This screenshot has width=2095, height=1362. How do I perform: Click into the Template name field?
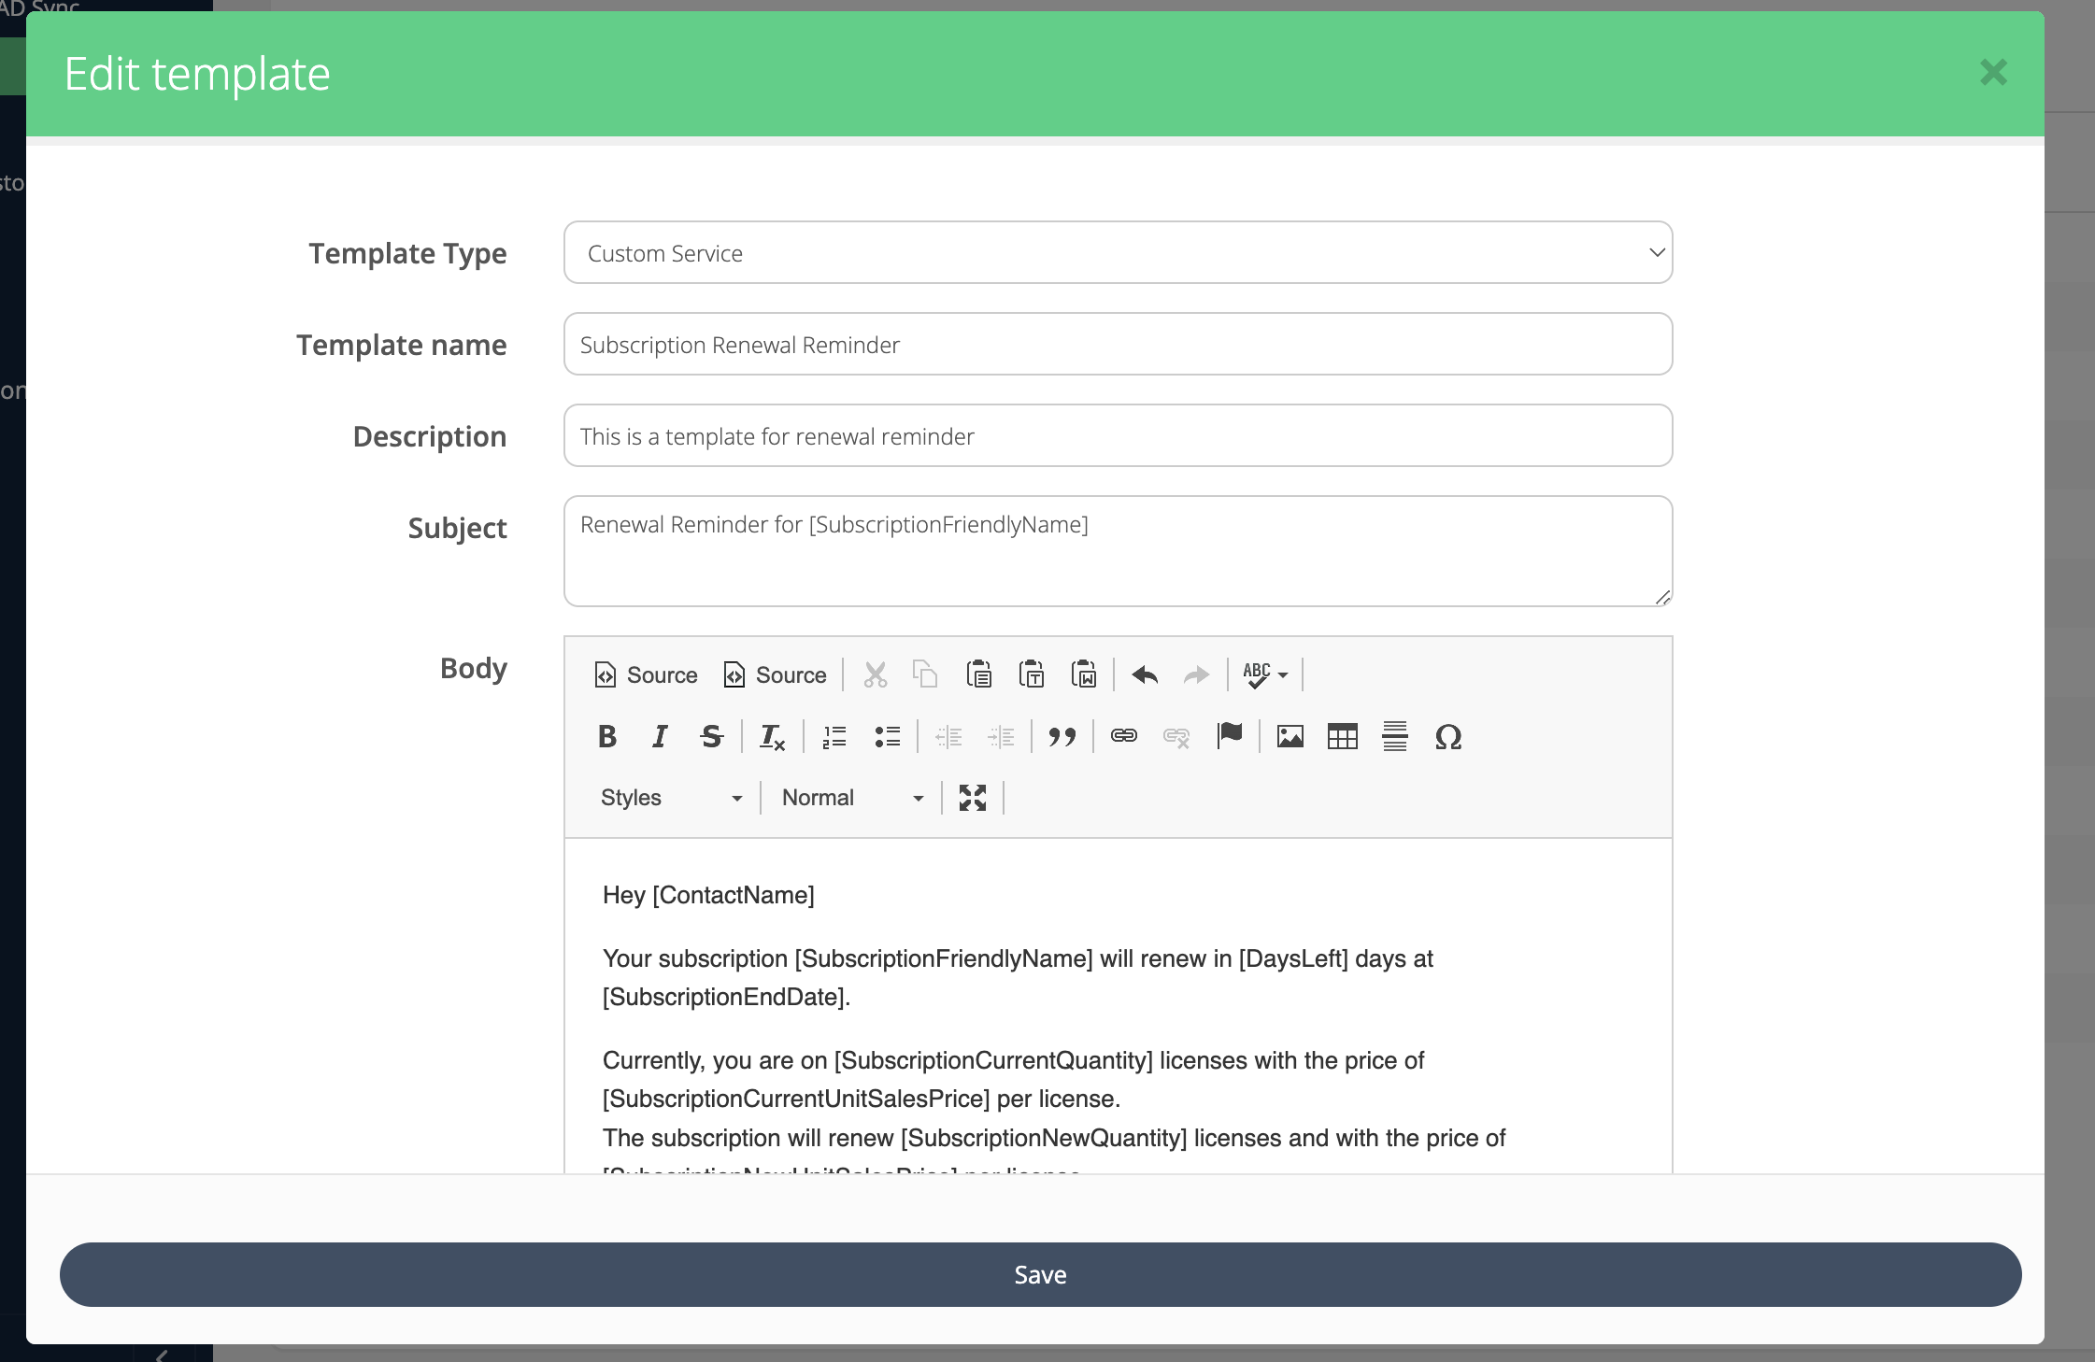click(x=1118, y=345)
